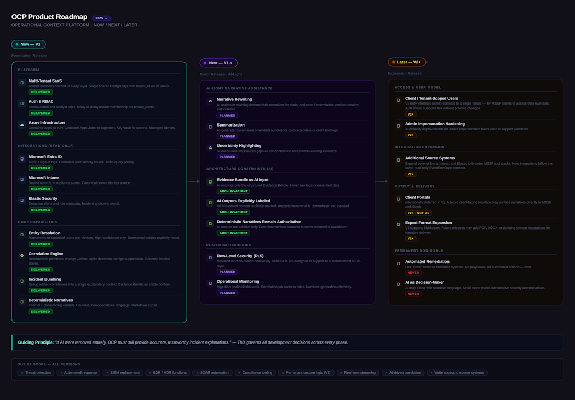Click the icon beside Multi-Tenant SaaS
Image resolution: width=575 pixels, height=400 pixels.
pyautogui.click(x=22, y=83)
